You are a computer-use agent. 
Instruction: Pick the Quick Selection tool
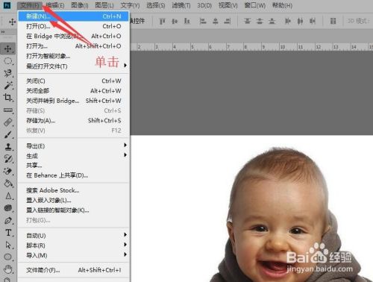pyautogui.click(x=8, y=73)
